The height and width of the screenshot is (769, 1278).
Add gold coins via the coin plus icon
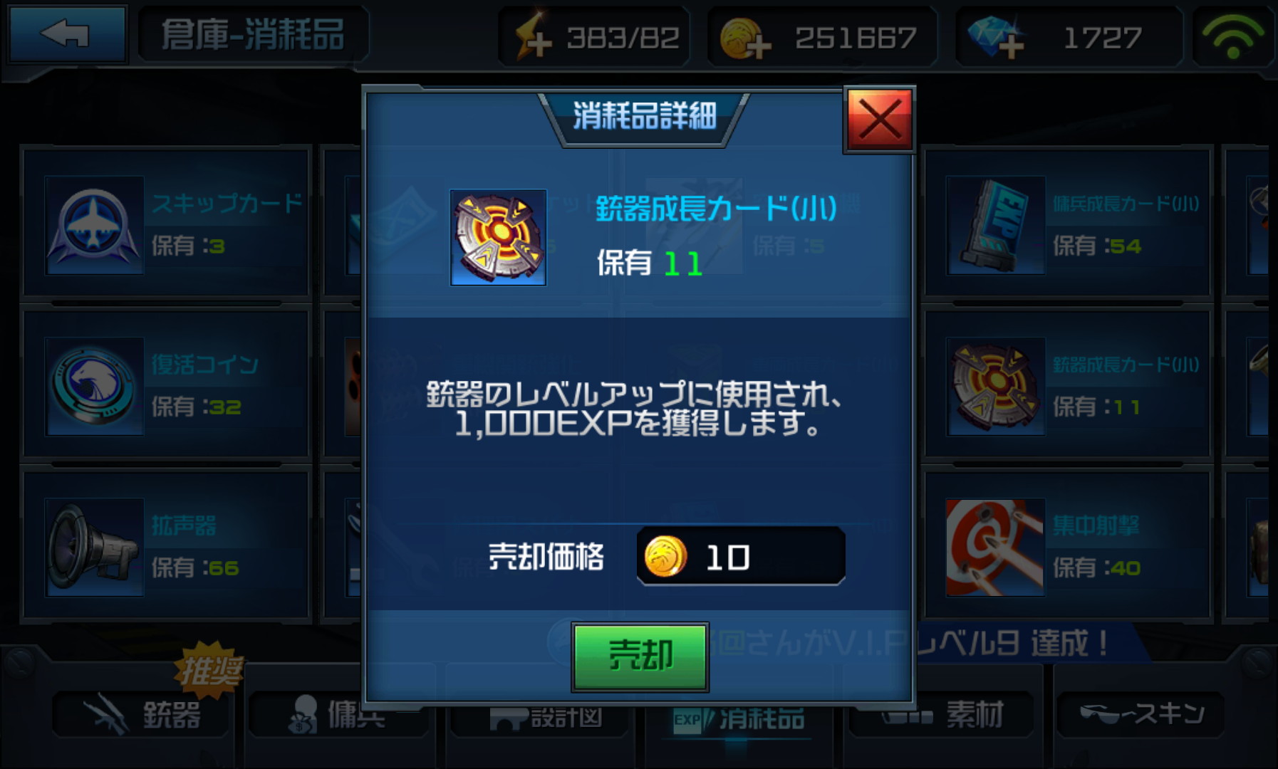pos(745,38)
